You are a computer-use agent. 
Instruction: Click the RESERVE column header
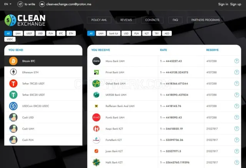tap(212, 50)
